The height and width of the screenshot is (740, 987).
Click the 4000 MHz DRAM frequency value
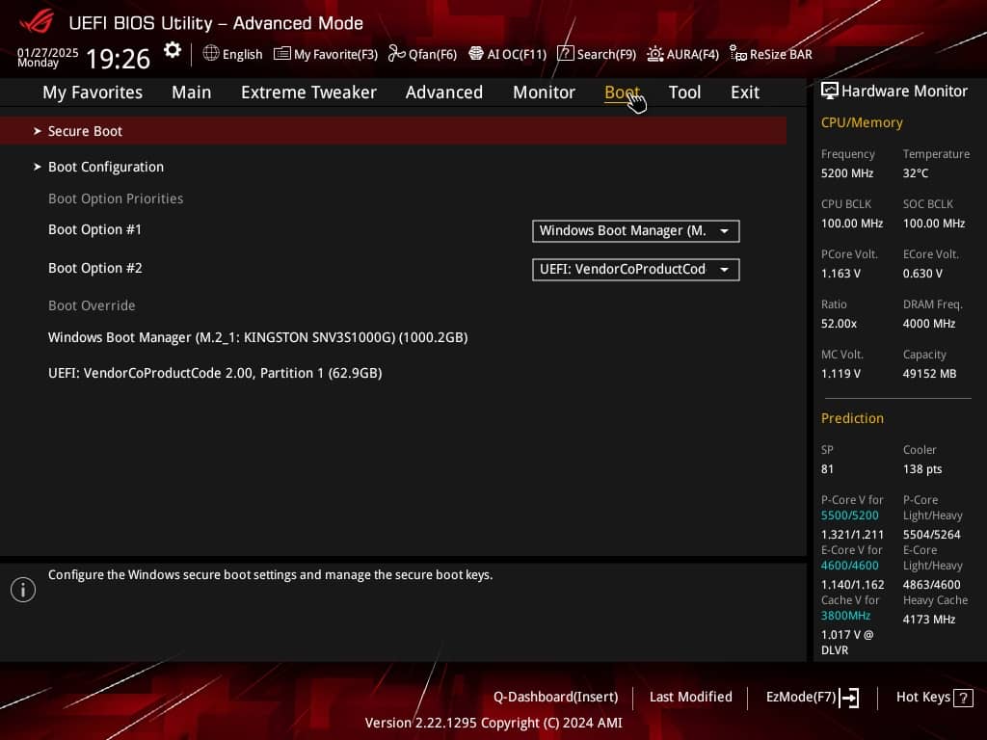[929, 324]
